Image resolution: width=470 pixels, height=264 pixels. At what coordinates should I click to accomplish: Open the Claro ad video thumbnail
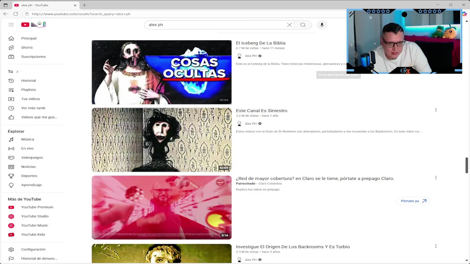(162, 208)
